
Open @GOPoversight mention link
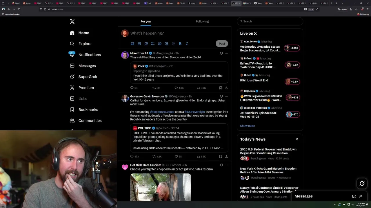click(x=194, y=112)
